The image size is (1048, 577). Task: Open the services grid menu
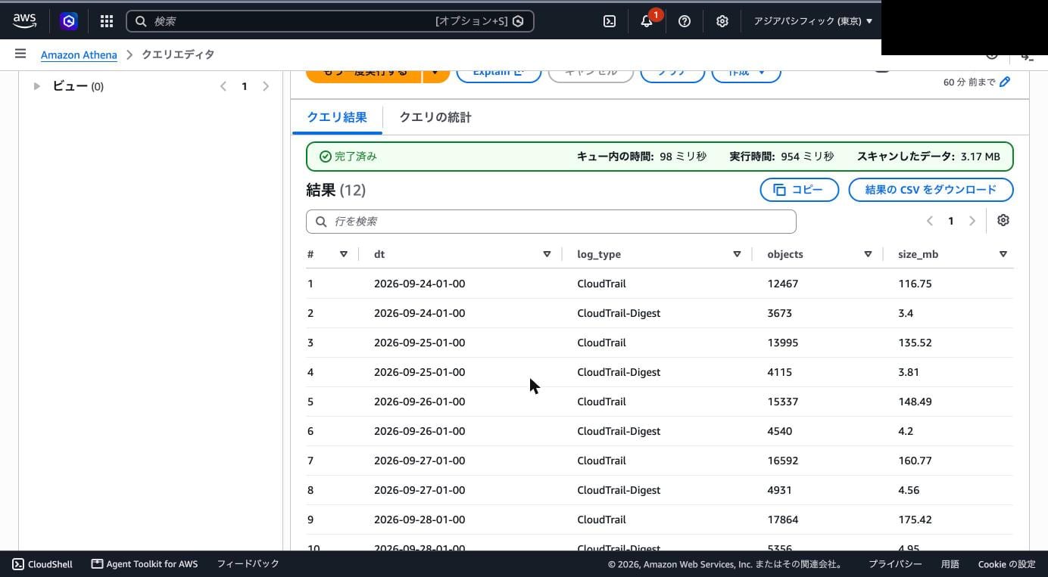(x=107, y=21)
